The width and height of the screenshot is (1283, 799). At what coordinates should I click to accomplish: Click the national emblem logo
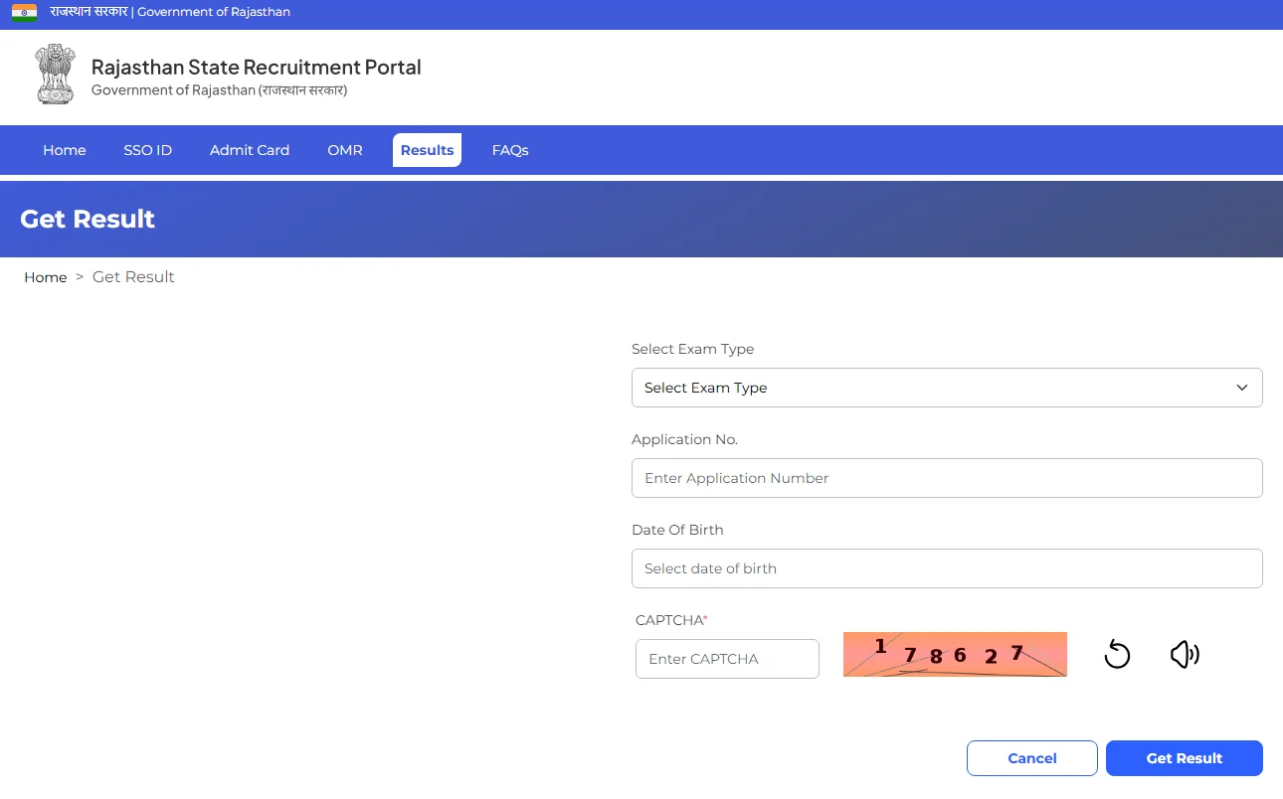pos(55,74)
